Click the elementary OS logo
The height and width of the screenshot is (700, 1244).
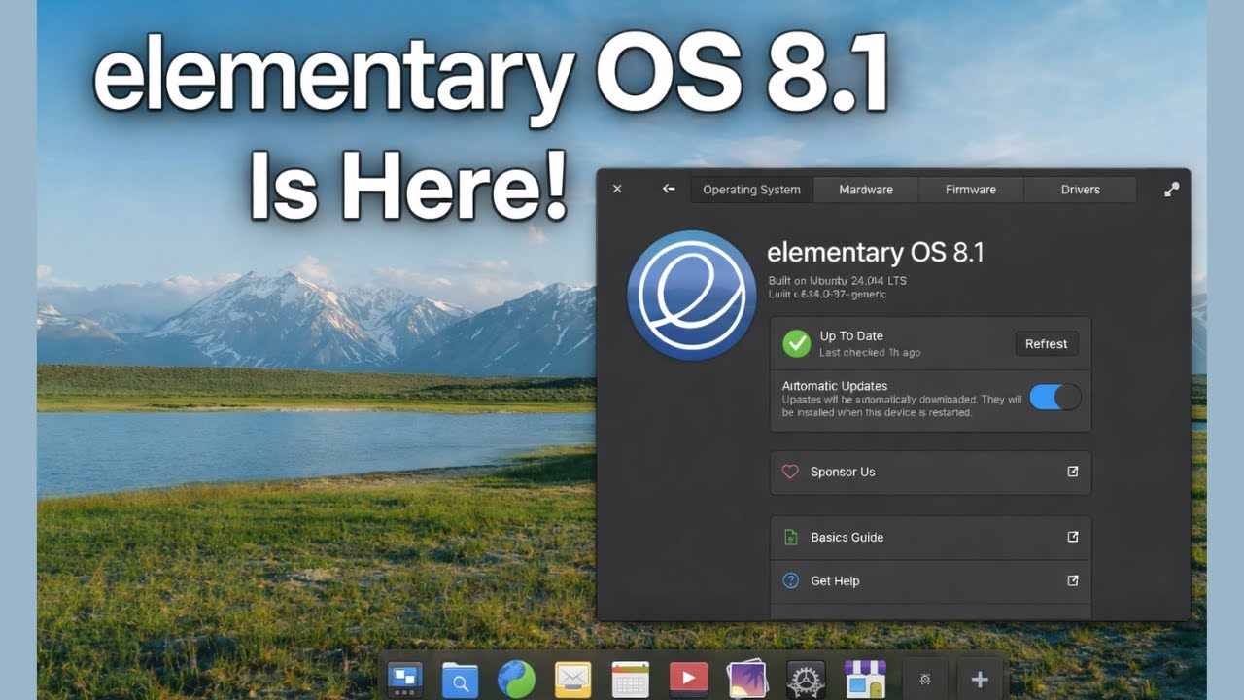coord(691,295)
